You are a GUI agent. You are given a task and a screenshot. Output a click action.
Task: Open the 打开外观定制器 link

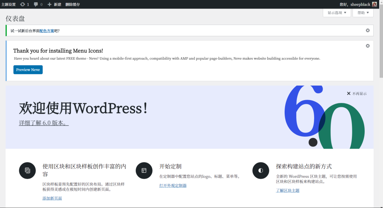point(173,186)
